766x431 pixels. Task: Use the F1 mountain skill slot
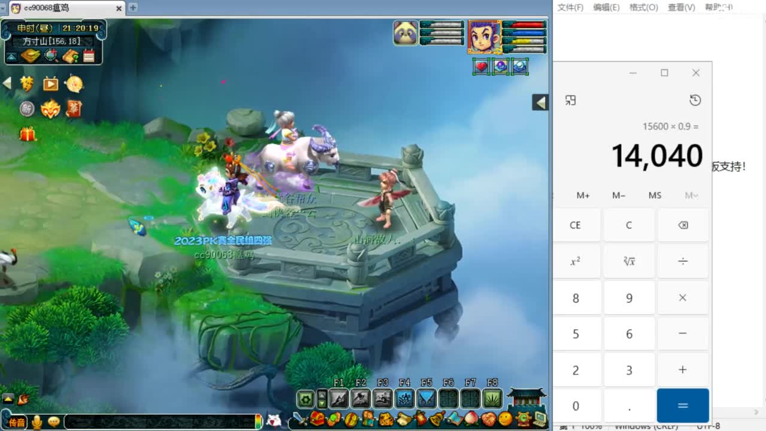pyautogui.click(x=339, y=398)
